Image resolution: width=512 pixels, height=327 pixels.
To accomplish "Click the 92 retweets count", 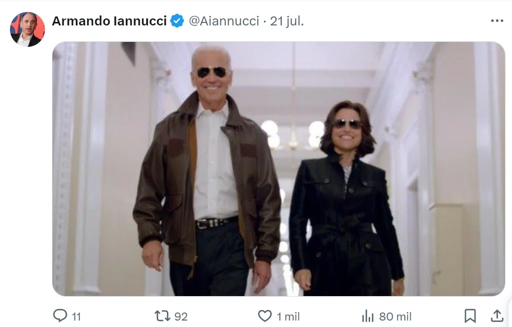I will (181, 317).
